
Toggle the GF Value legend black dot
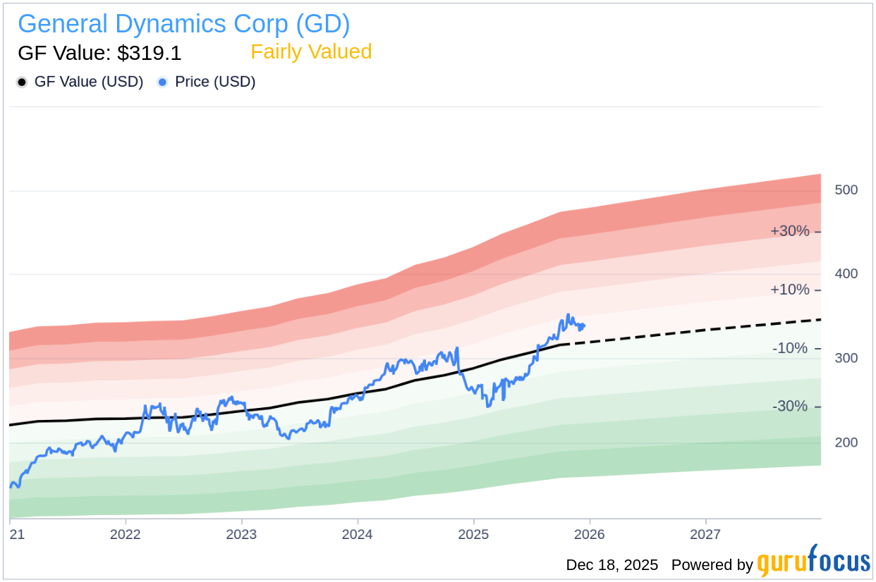(22, 82)
